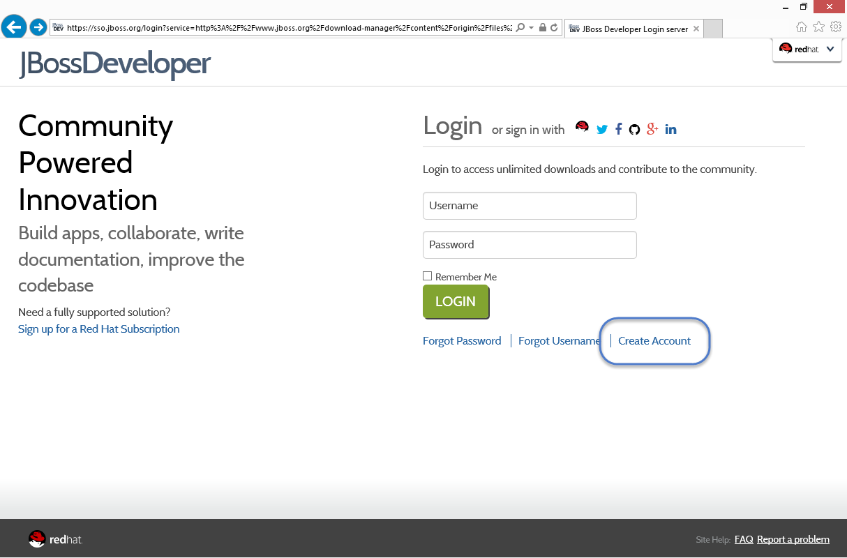Sign in with Red Hat icon
847x558 pixels.
coord(582,127)
